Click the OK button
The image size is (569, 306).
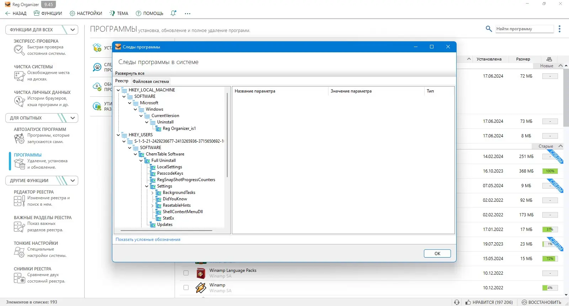(x=437, y=253)
